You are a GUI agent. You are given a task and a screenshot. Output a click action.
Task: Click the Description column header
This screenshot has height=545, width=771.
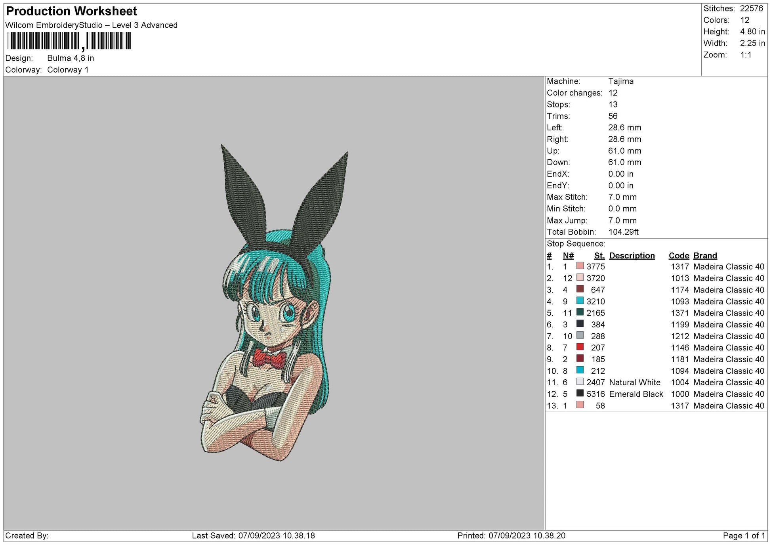(x=632, y=256)
